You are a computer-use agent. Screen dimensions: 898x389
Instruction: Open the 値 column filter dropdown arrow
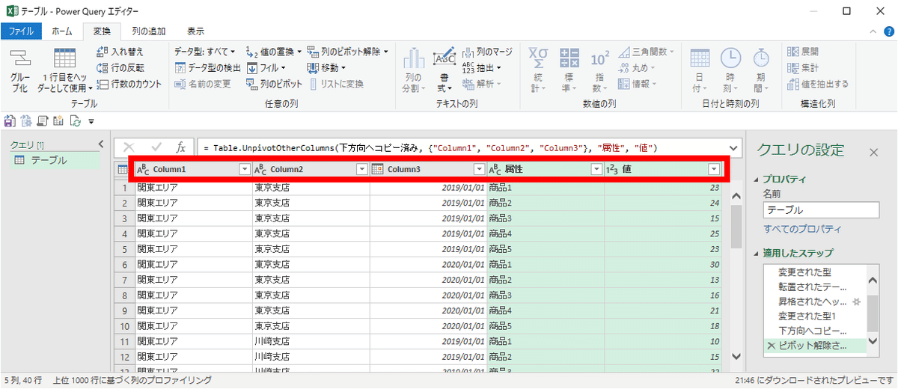[713, 170]
